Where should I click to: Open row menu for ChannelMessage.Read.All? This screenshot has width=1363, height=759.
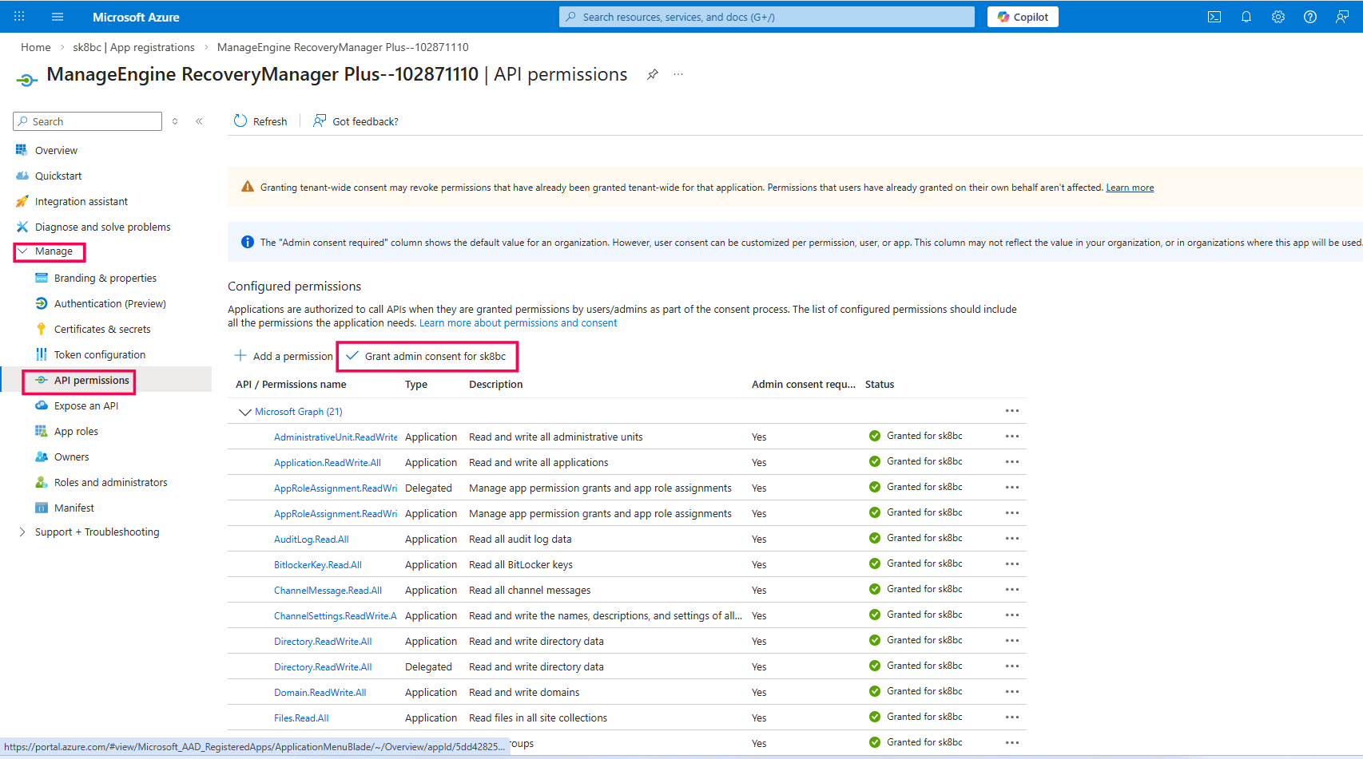pos(1012,590)
